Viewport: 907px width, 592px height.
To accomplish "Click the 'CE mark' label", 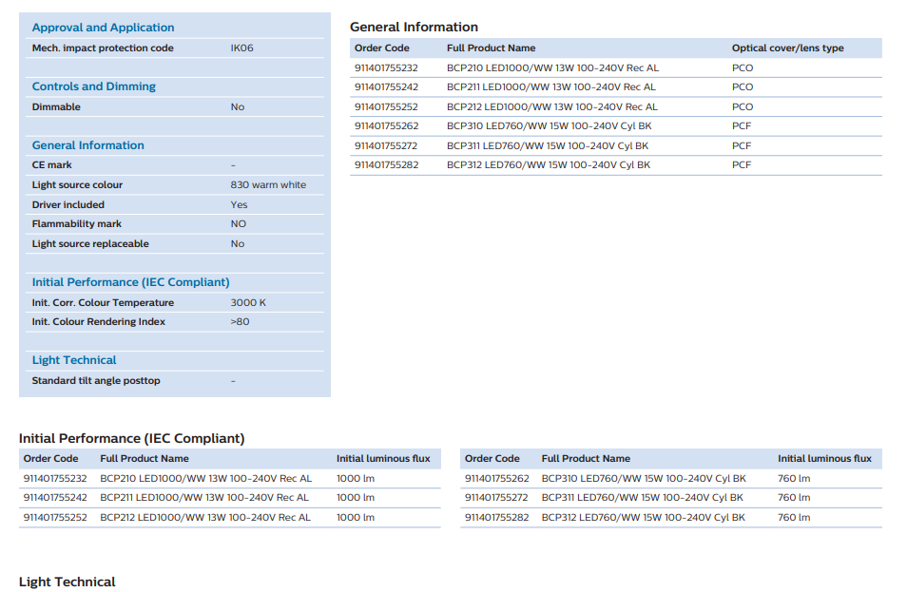I will (52, 164).
